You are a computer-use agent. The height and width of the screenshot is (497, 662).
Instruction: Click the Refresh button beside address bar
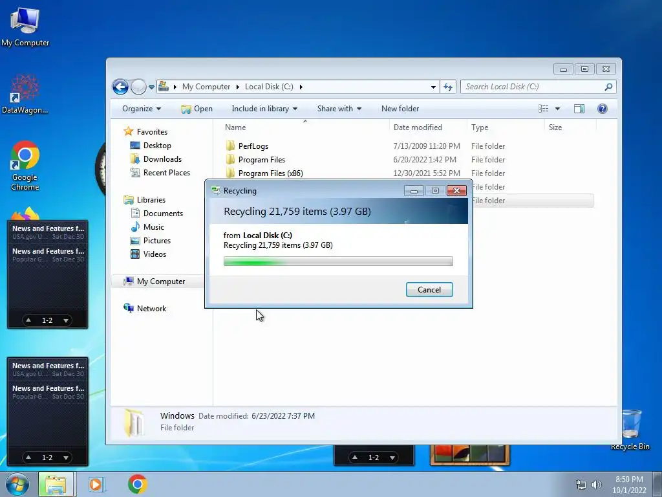point(448,87)
